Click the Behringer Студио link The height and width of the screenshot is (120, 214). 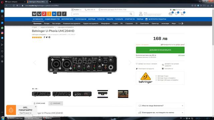point(163,76)
